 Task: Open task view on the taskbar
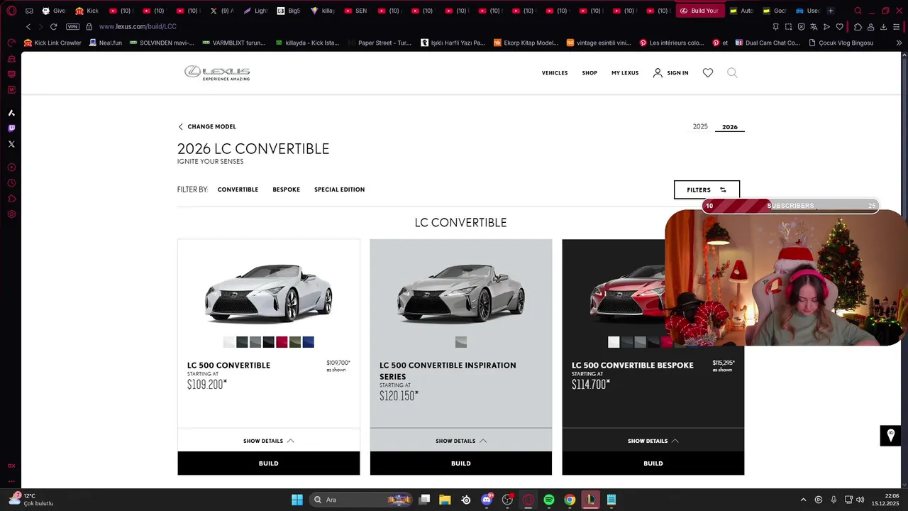(x=424, y=500)
